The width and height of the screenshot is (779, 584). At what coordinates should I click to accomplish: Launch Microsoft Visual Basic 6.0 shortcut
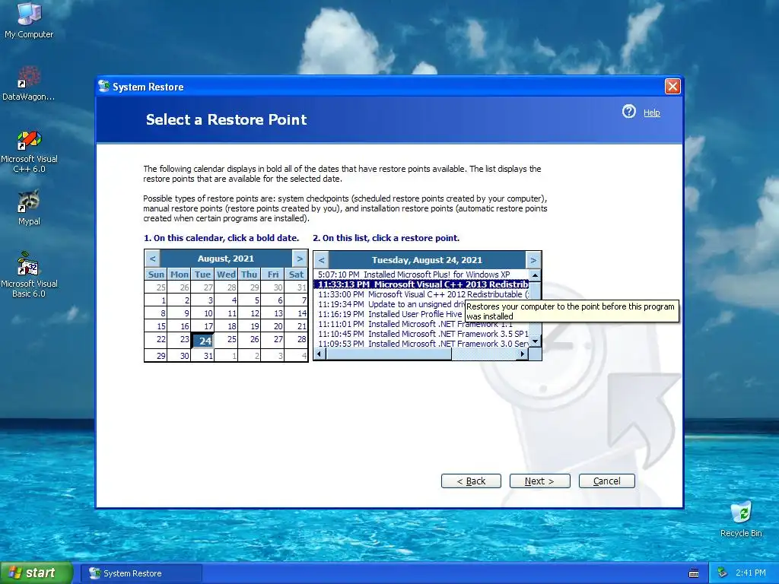coord(29,275)
